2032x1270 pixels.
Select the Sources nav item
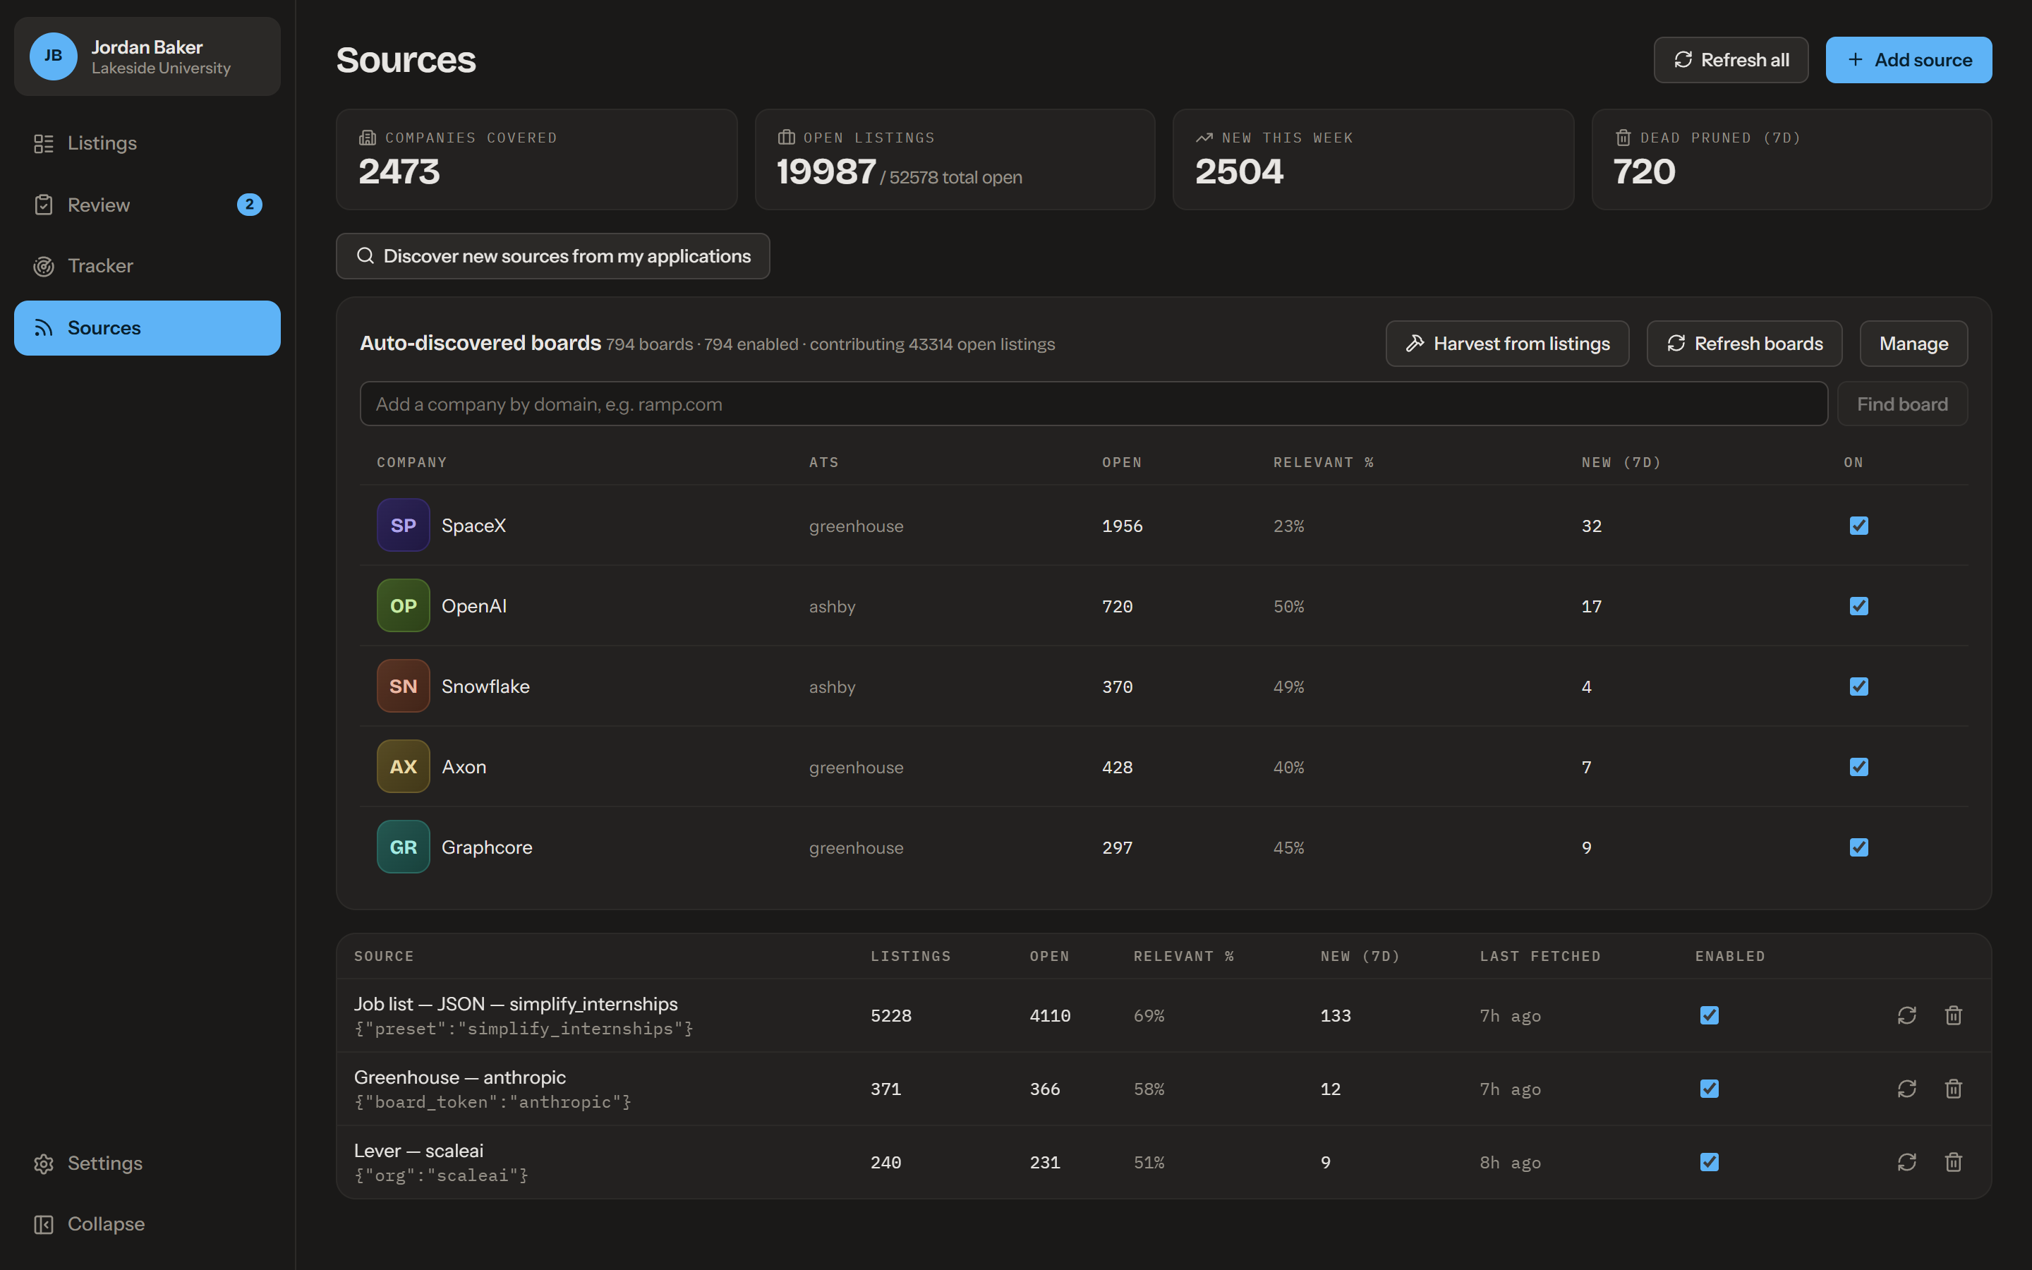tap(147, 328)
